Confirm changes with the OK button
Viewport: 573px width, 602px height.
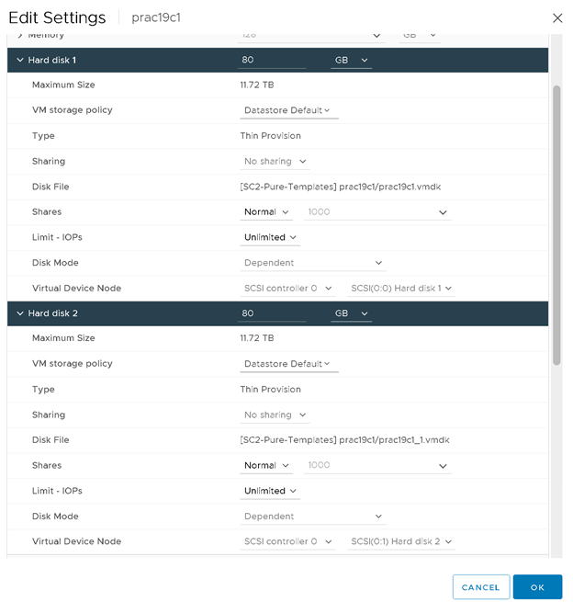tap(537, 587)
